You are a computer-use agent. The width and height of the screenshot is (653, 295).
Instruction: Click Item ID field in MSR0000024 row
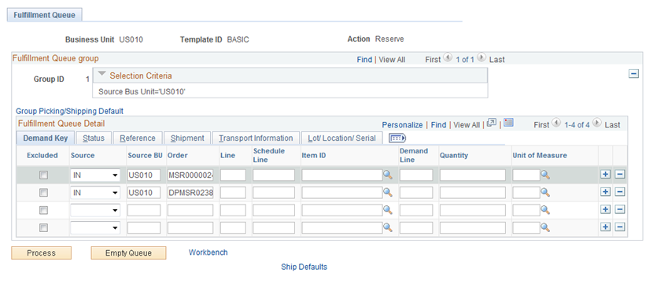[342, 175]
